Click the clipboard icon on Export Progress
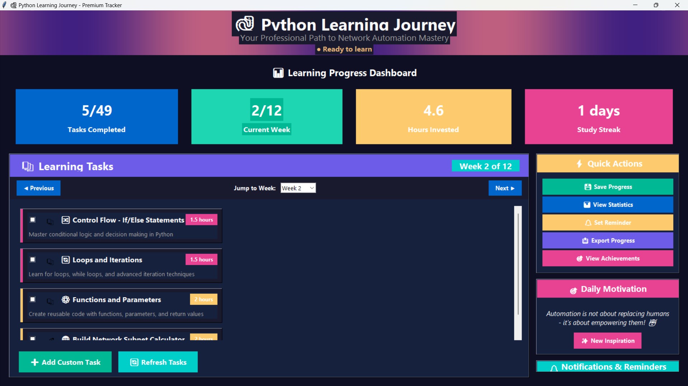Viewport: 688px width, 386px height. coord(585,241)
